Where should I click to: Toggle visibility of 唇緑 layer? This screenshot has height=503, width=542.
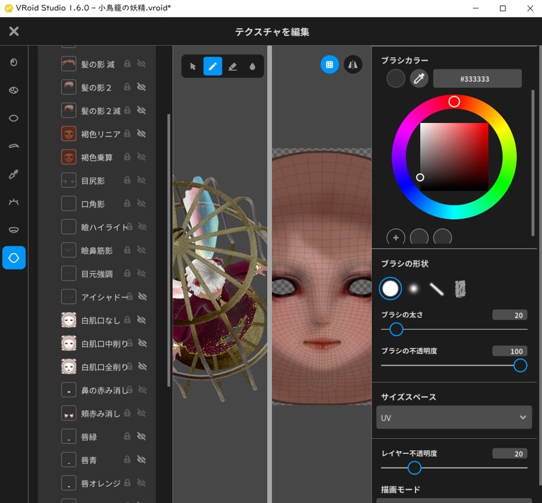[x=141, y=436]
